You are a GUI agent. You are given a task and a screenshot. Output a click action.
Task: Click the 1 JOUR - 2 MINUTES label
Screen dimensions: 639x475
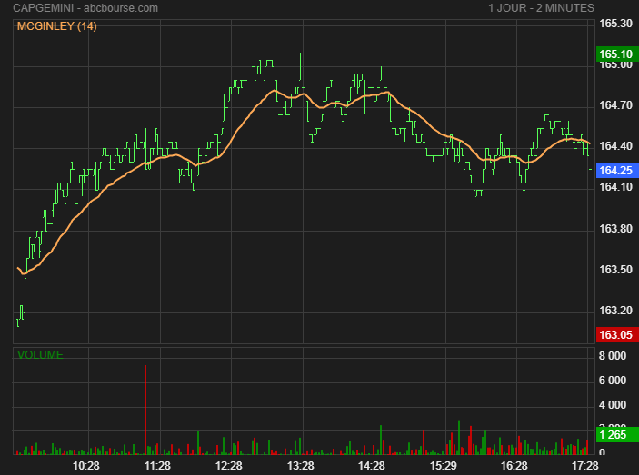coord(541,8)
